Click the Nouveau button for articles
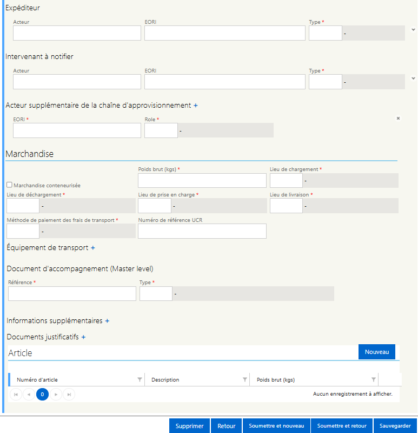 [376, 352]
